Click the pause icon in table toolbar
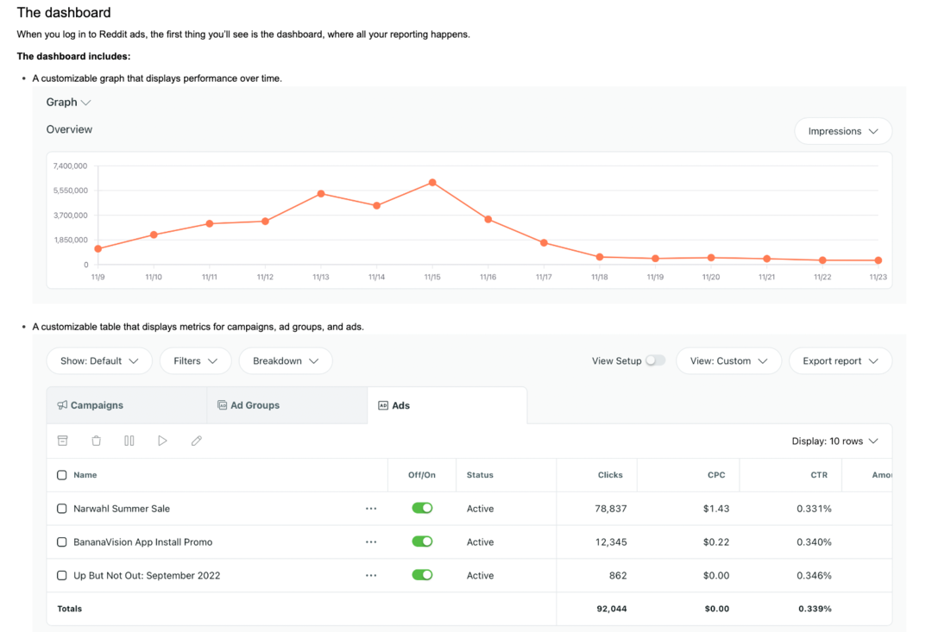 pos(129,441)
